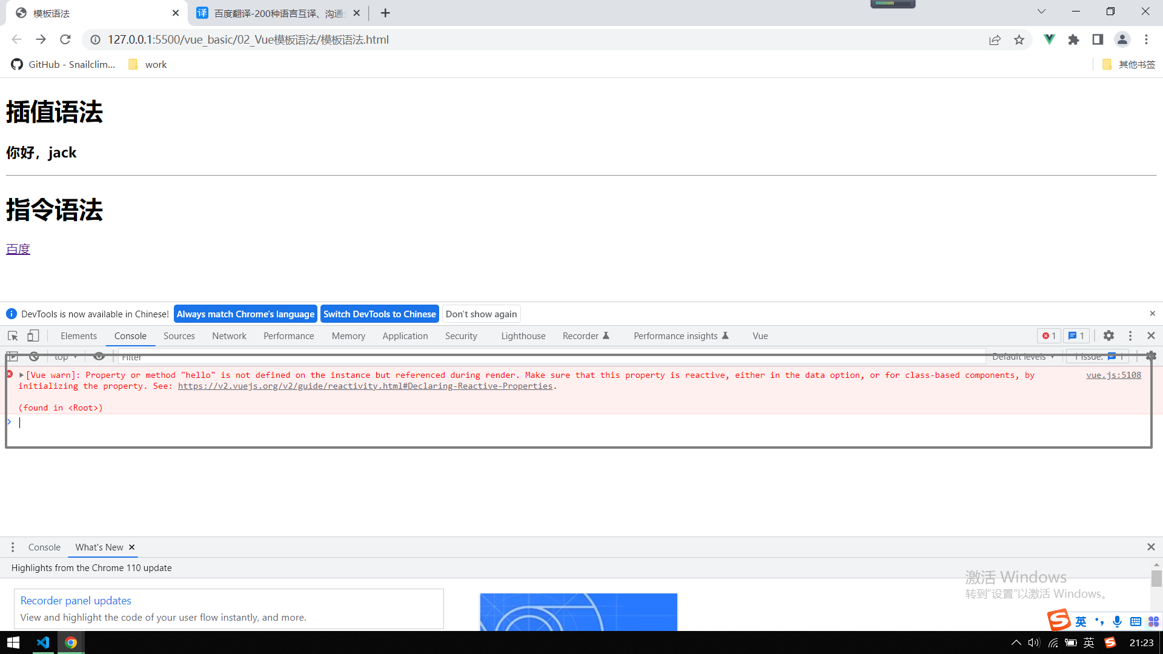Click the red error count badge
The width and height of the screenshot is (1163, 654).
coord(1049,335)
